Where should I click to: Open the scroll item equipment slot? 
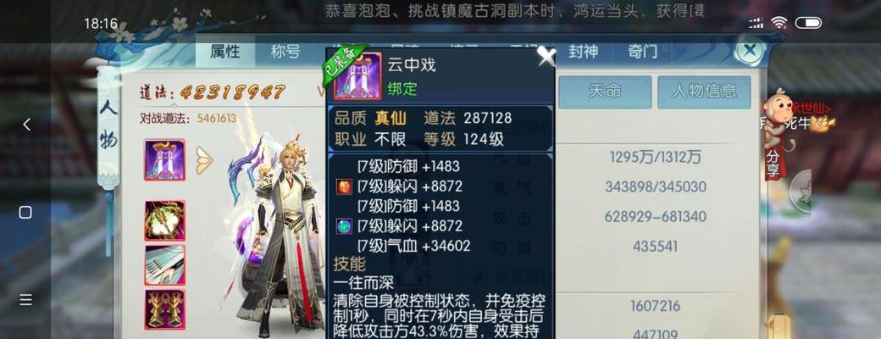(164, 264)
